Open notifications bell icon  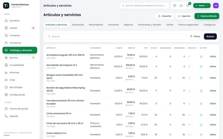pyautogui.click(x=188, y=6)
